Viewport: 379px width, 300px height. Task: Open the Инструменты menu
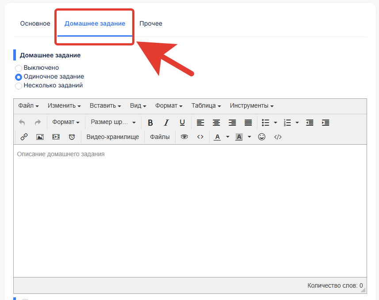(x=252, y=105)
